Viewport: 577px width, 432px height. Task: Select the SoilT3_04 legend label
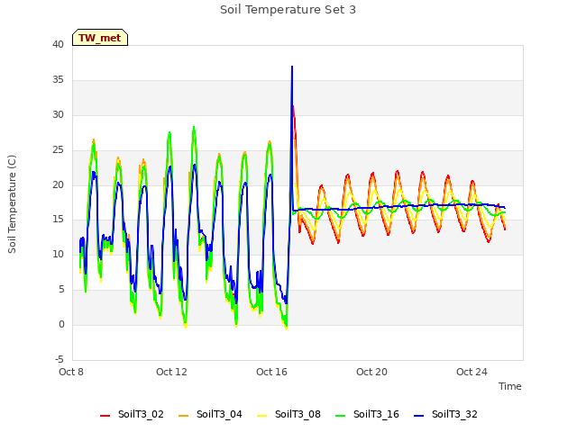point(219,414)
